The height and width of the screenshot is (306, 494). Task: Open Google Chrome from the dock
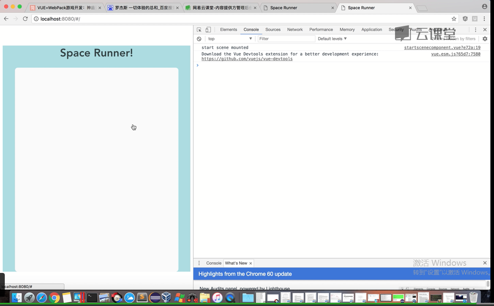(x=54, y=298)
